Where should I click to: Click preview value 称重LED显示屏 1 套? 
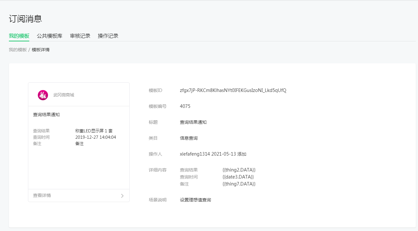[x=94, y=131]
